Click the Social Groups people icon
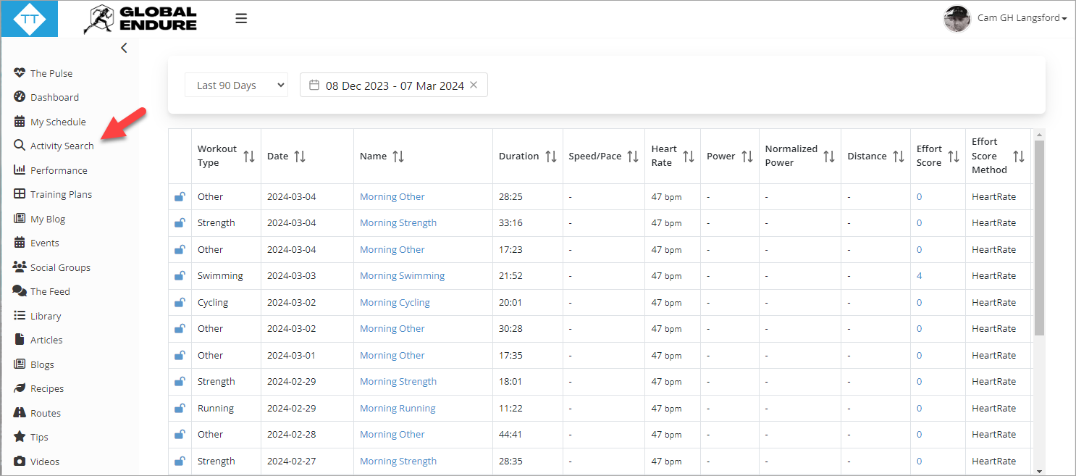Image resolution: width=1076 pixels, height=476 pixels. 20,267
